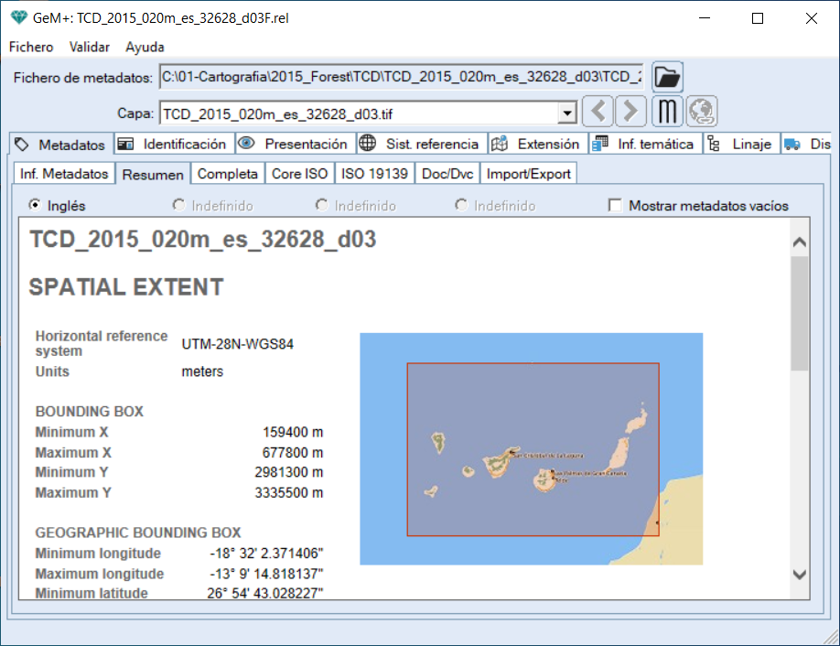The width and height of the screenshot is (840, 646).
Task: Open the Validar menu
Action: pos(90,47)
